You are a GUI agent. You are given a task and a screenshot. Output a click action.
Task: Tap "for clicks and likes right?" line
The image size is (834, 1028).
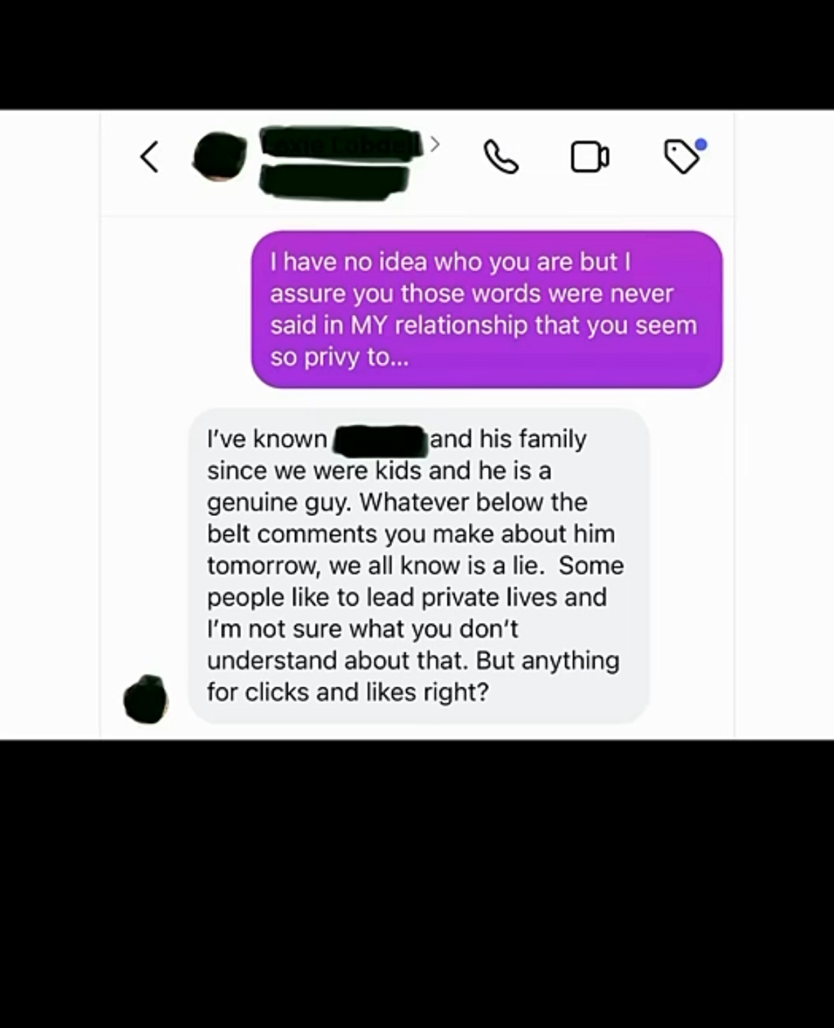(x=347, y=692)
